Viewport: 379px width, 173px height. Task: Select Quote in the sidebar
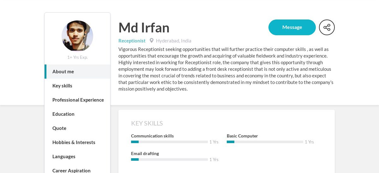(77, 128)
